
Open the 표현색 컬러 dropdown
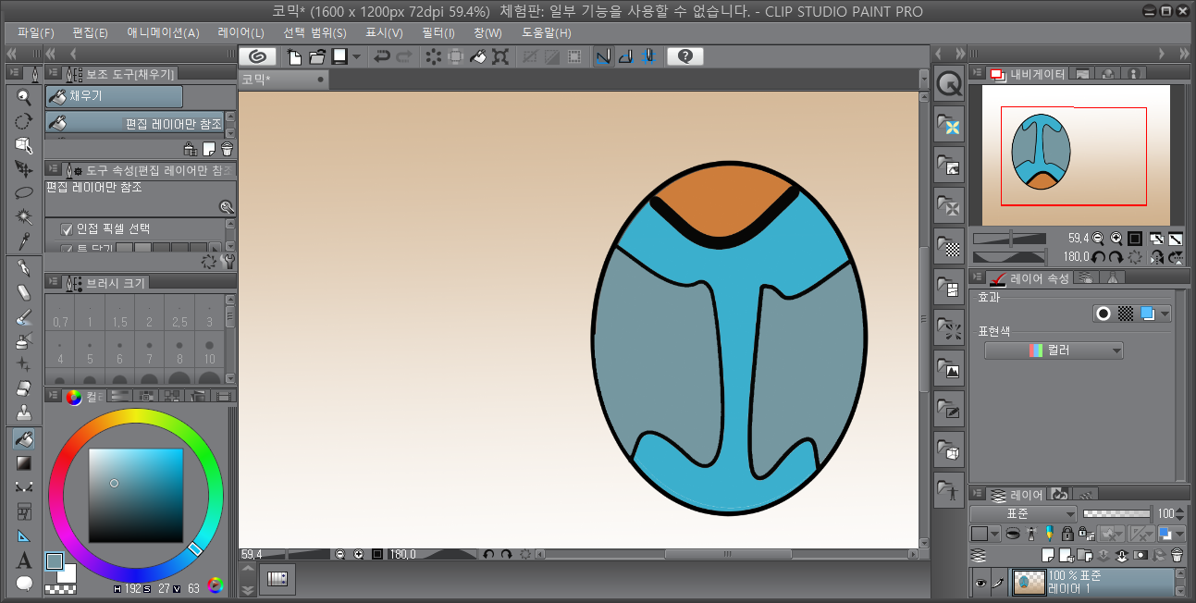click(1054, 351)
